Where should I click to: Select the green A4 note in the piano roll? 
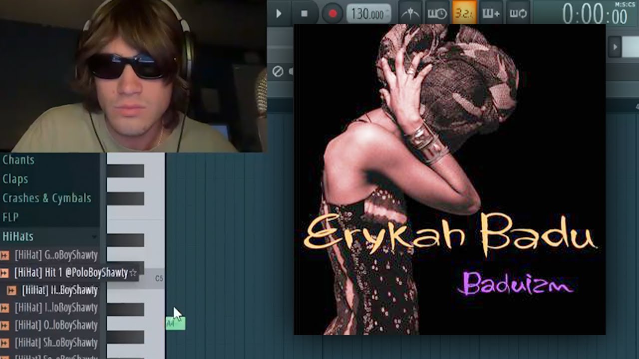(x=175, y=324)
